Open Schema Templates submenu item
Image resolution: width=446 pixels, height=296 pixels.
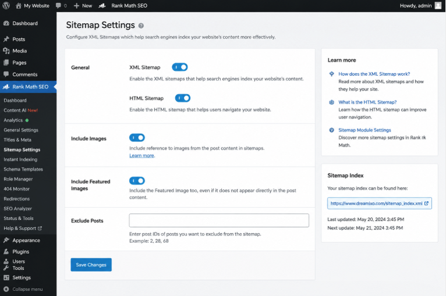pyautogui.click(x=23, y=169)
